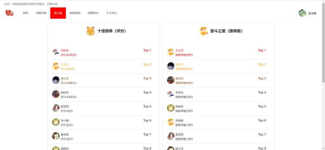Click 王大宝's name in the orders list
The height and width of the screenshot is (150, 325).
179,50
